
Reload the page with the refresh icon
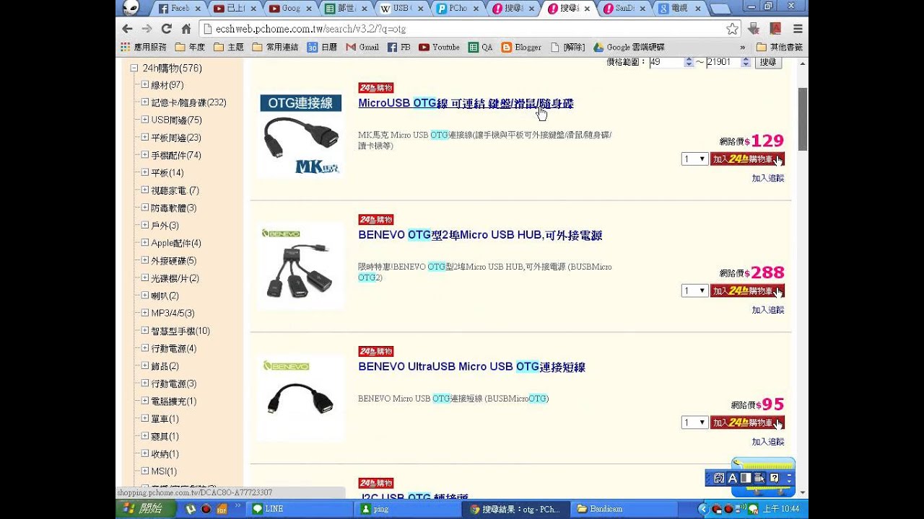(166, 29)
